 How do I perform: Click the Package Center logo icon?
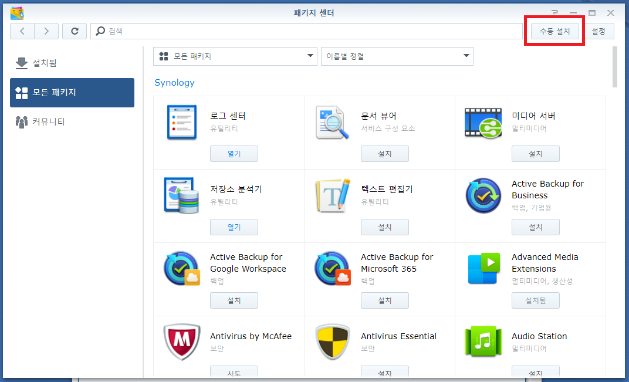17,13
